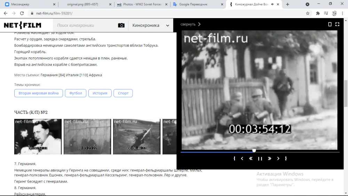Image resolution: width=348 pixels, height=196 pixels.
Task: Fast-forward with the double right arrows
Action: 269,158
